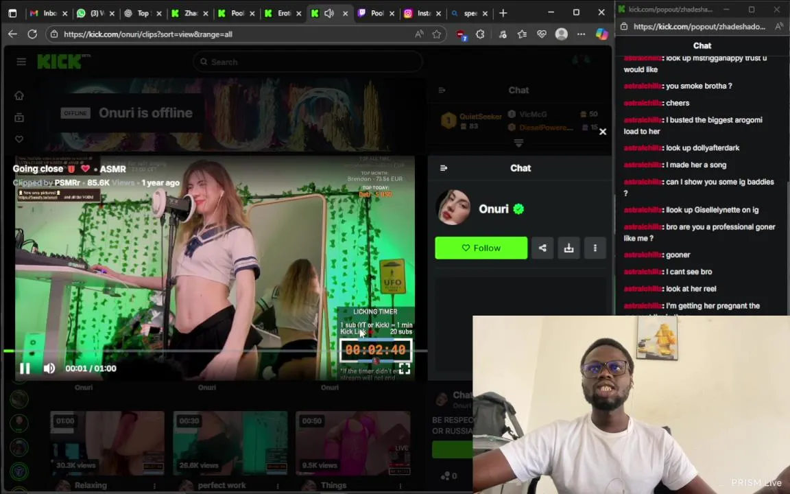Open PSMRr clipper name link
790x494 pixels.
click(x=67, y=183)
